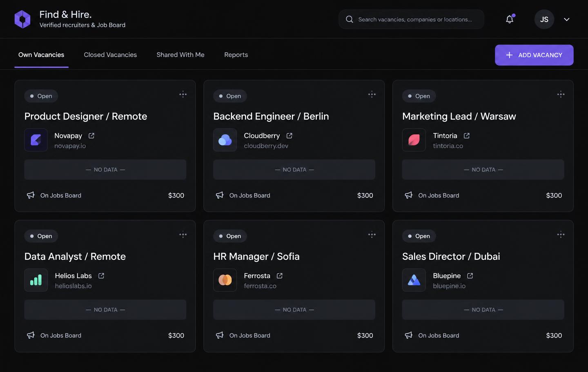Screen dimensions: 588x372
Task: Click the Tintoria company logo
Action: tap(414, 140)
